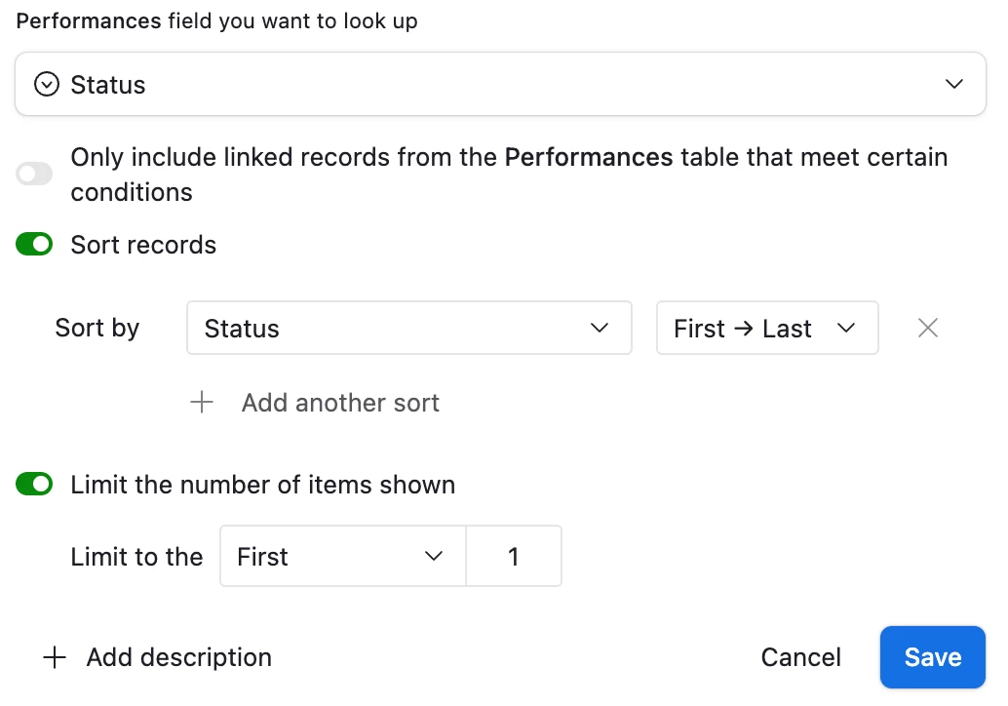Click the chevron arrow in the Limit to the First box
This screenshot has height=706, width=1008.
[x=434, y=557]
